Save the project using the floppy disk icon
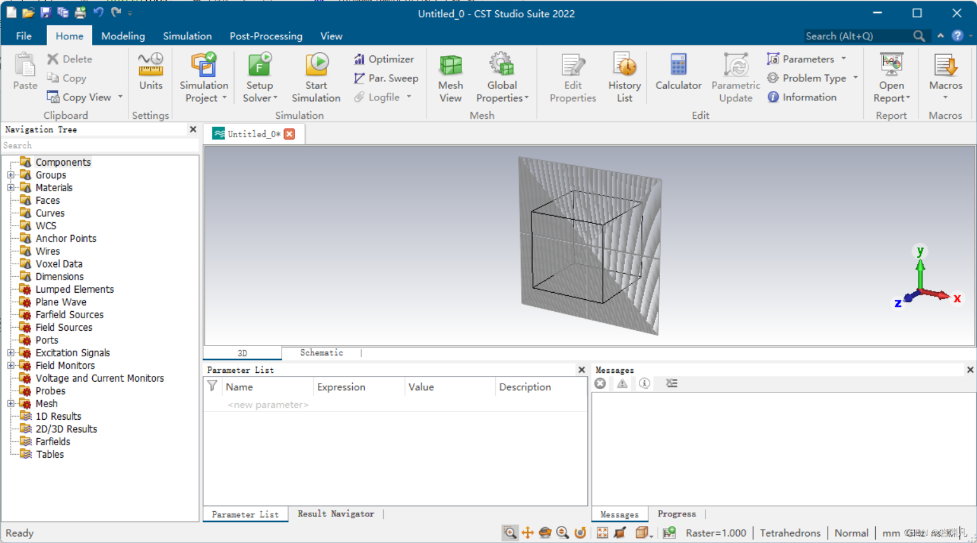This screenshot has width=977, height=543. coord(45,12)
